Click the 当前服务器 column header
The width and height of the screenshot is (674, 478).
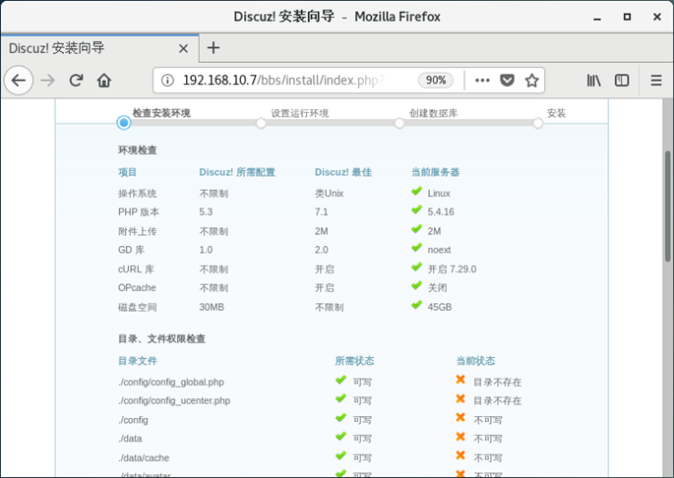435,172
